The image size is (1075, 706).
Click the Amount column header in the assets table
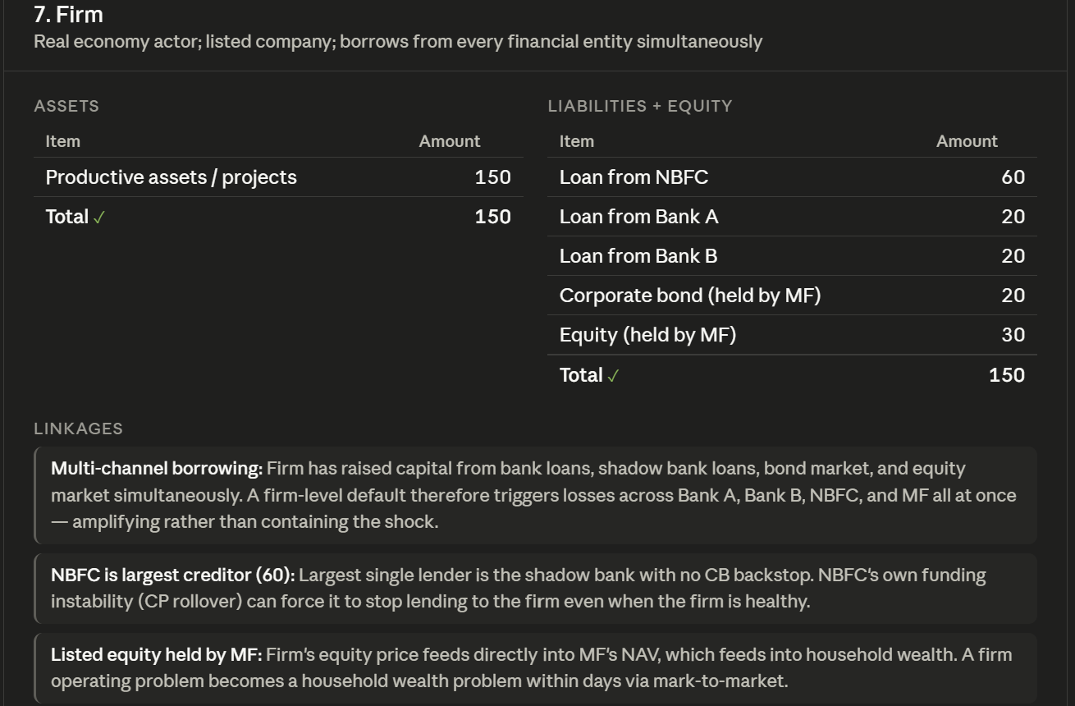[450, 141]
